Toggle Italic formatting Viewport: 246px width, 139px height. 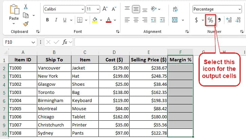[x=56, y=20]
